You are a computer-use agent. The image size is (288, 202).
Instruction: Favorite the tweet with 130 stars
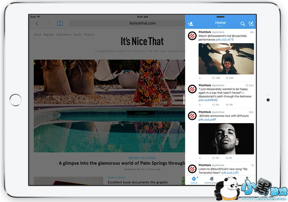pos(229,105)
